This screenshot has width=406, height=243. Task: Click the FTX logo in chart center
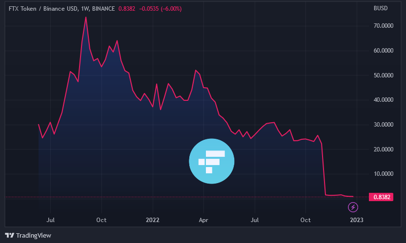(x=212, y=161)
